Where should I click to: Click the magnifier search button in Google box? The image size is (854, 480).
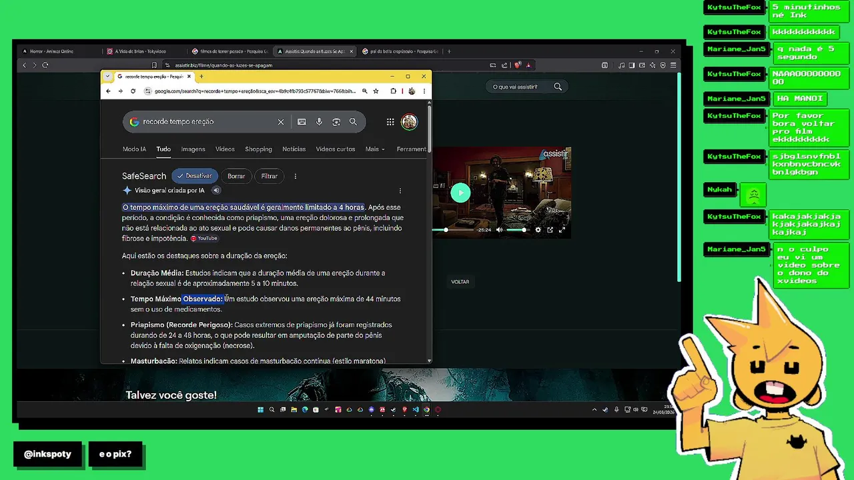click(x=353, y=122)
